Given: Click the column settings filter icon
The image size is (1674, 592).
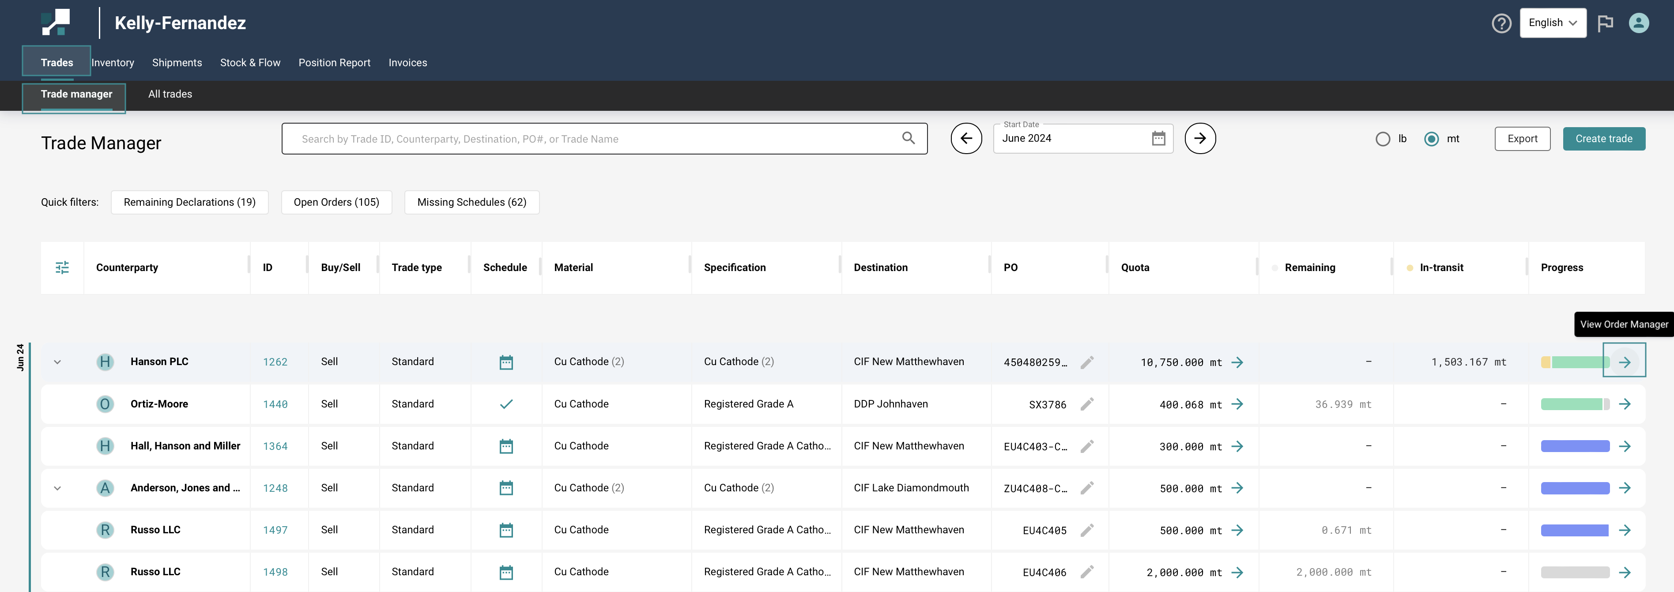Looking at the screenshot, I should point(62,267).
